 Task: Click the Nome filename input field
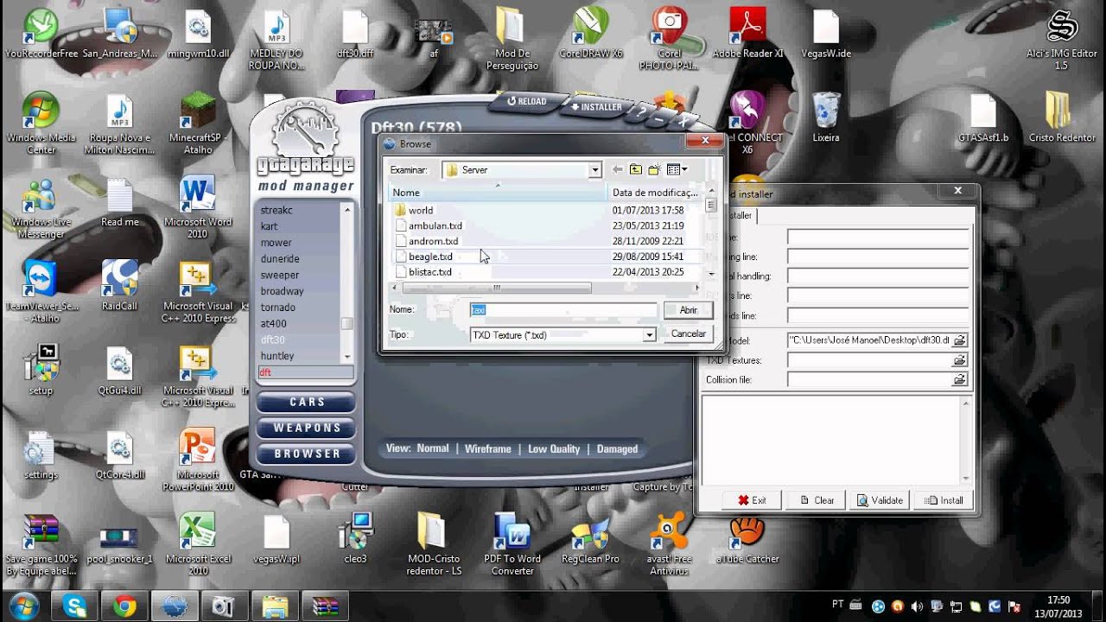coord(563,309)
